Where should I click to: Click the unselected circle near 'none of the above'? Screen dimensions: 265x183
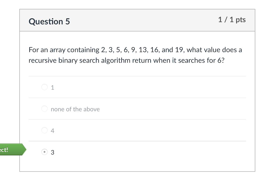point(45,109)
